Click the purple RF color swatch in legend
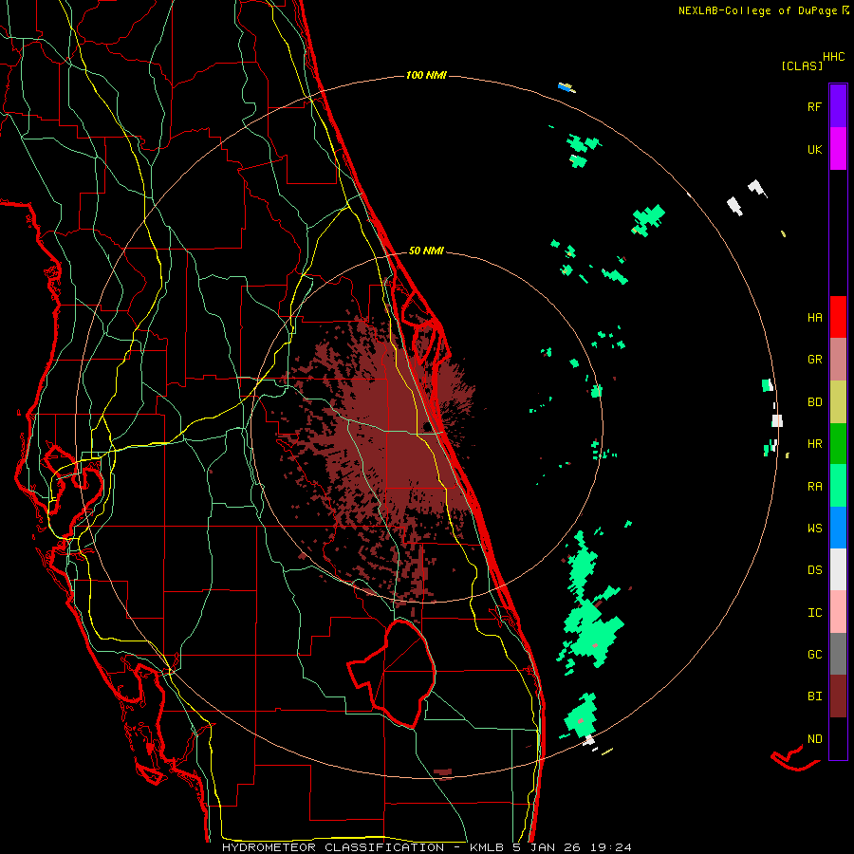 click(x=838, y=105)
